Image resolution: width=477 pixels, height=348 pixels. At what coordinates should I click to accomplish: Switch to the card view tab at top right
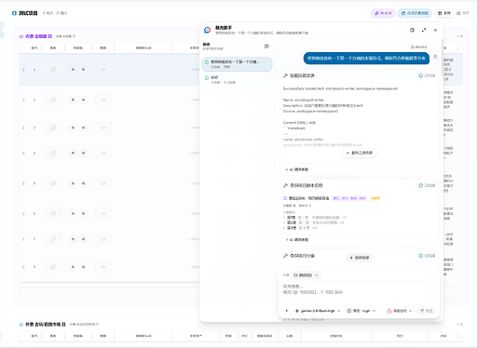click(463, 13)
